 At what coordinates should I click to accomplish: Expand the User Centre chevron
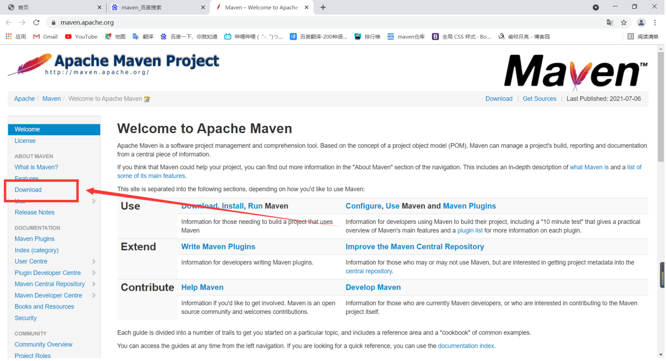(x=93, y=261)
